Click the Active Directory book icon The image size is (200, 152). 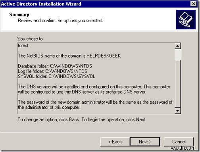point(186,19)
